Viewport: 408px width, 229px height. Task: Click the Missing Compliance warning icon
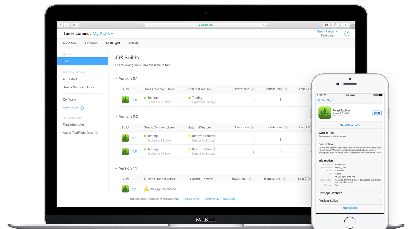point(146,189)
